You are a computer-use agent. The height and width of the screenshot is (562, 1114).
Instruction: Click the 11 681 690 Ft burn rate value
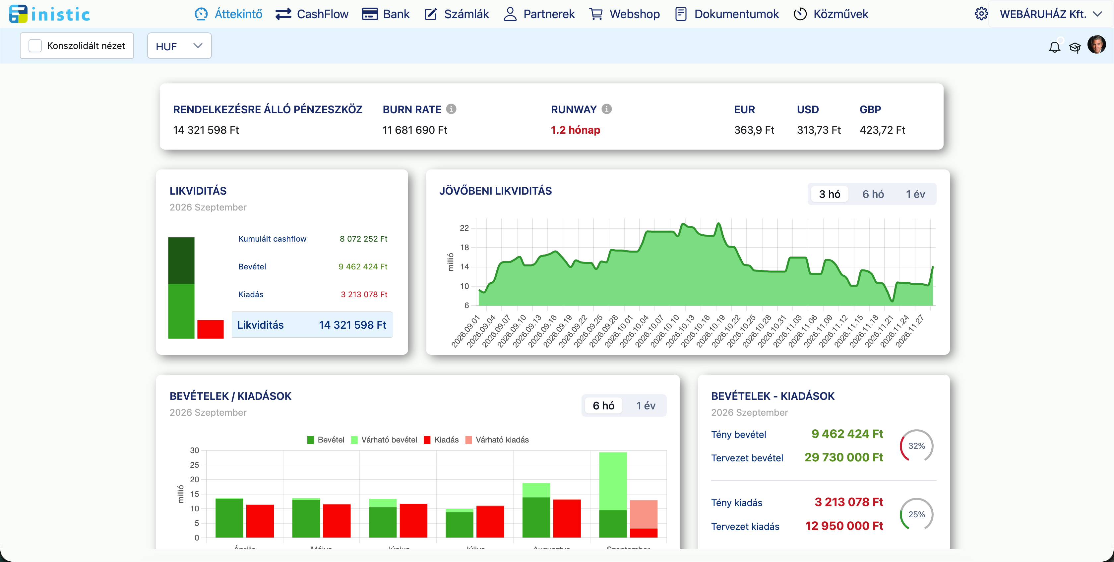(x=415, y=130)
